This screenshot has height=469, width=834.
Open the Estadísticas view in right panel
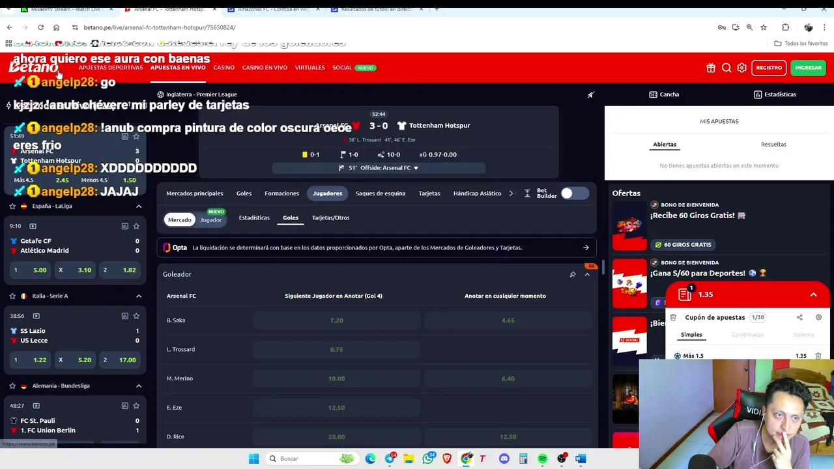(x=775, y=94)
